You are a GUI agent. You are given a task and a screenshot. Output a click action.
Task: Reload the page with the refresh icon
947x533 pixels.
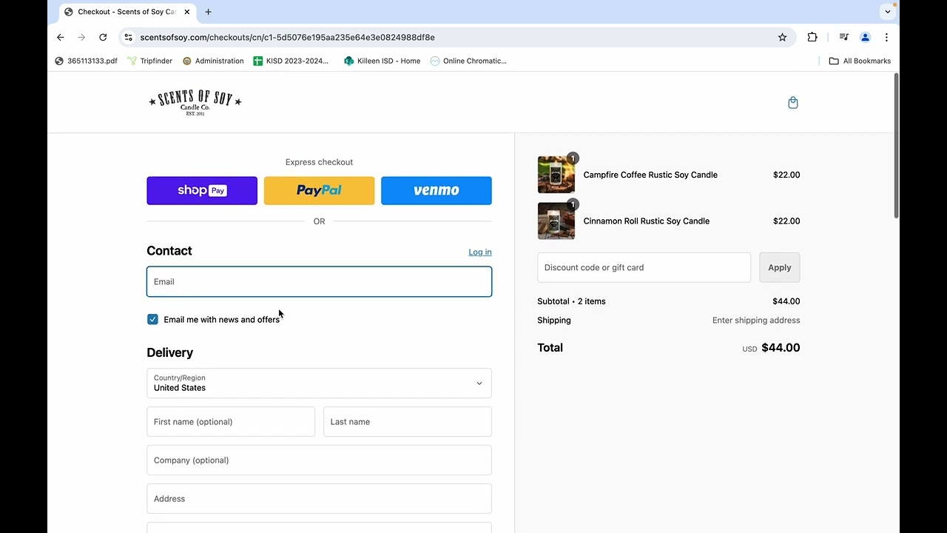[103, 37]
